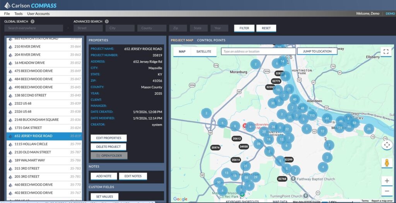The width and height of the screenshot is (396, 203).
Task: Zoom in the map with plus icon
Action: (387, 181)
